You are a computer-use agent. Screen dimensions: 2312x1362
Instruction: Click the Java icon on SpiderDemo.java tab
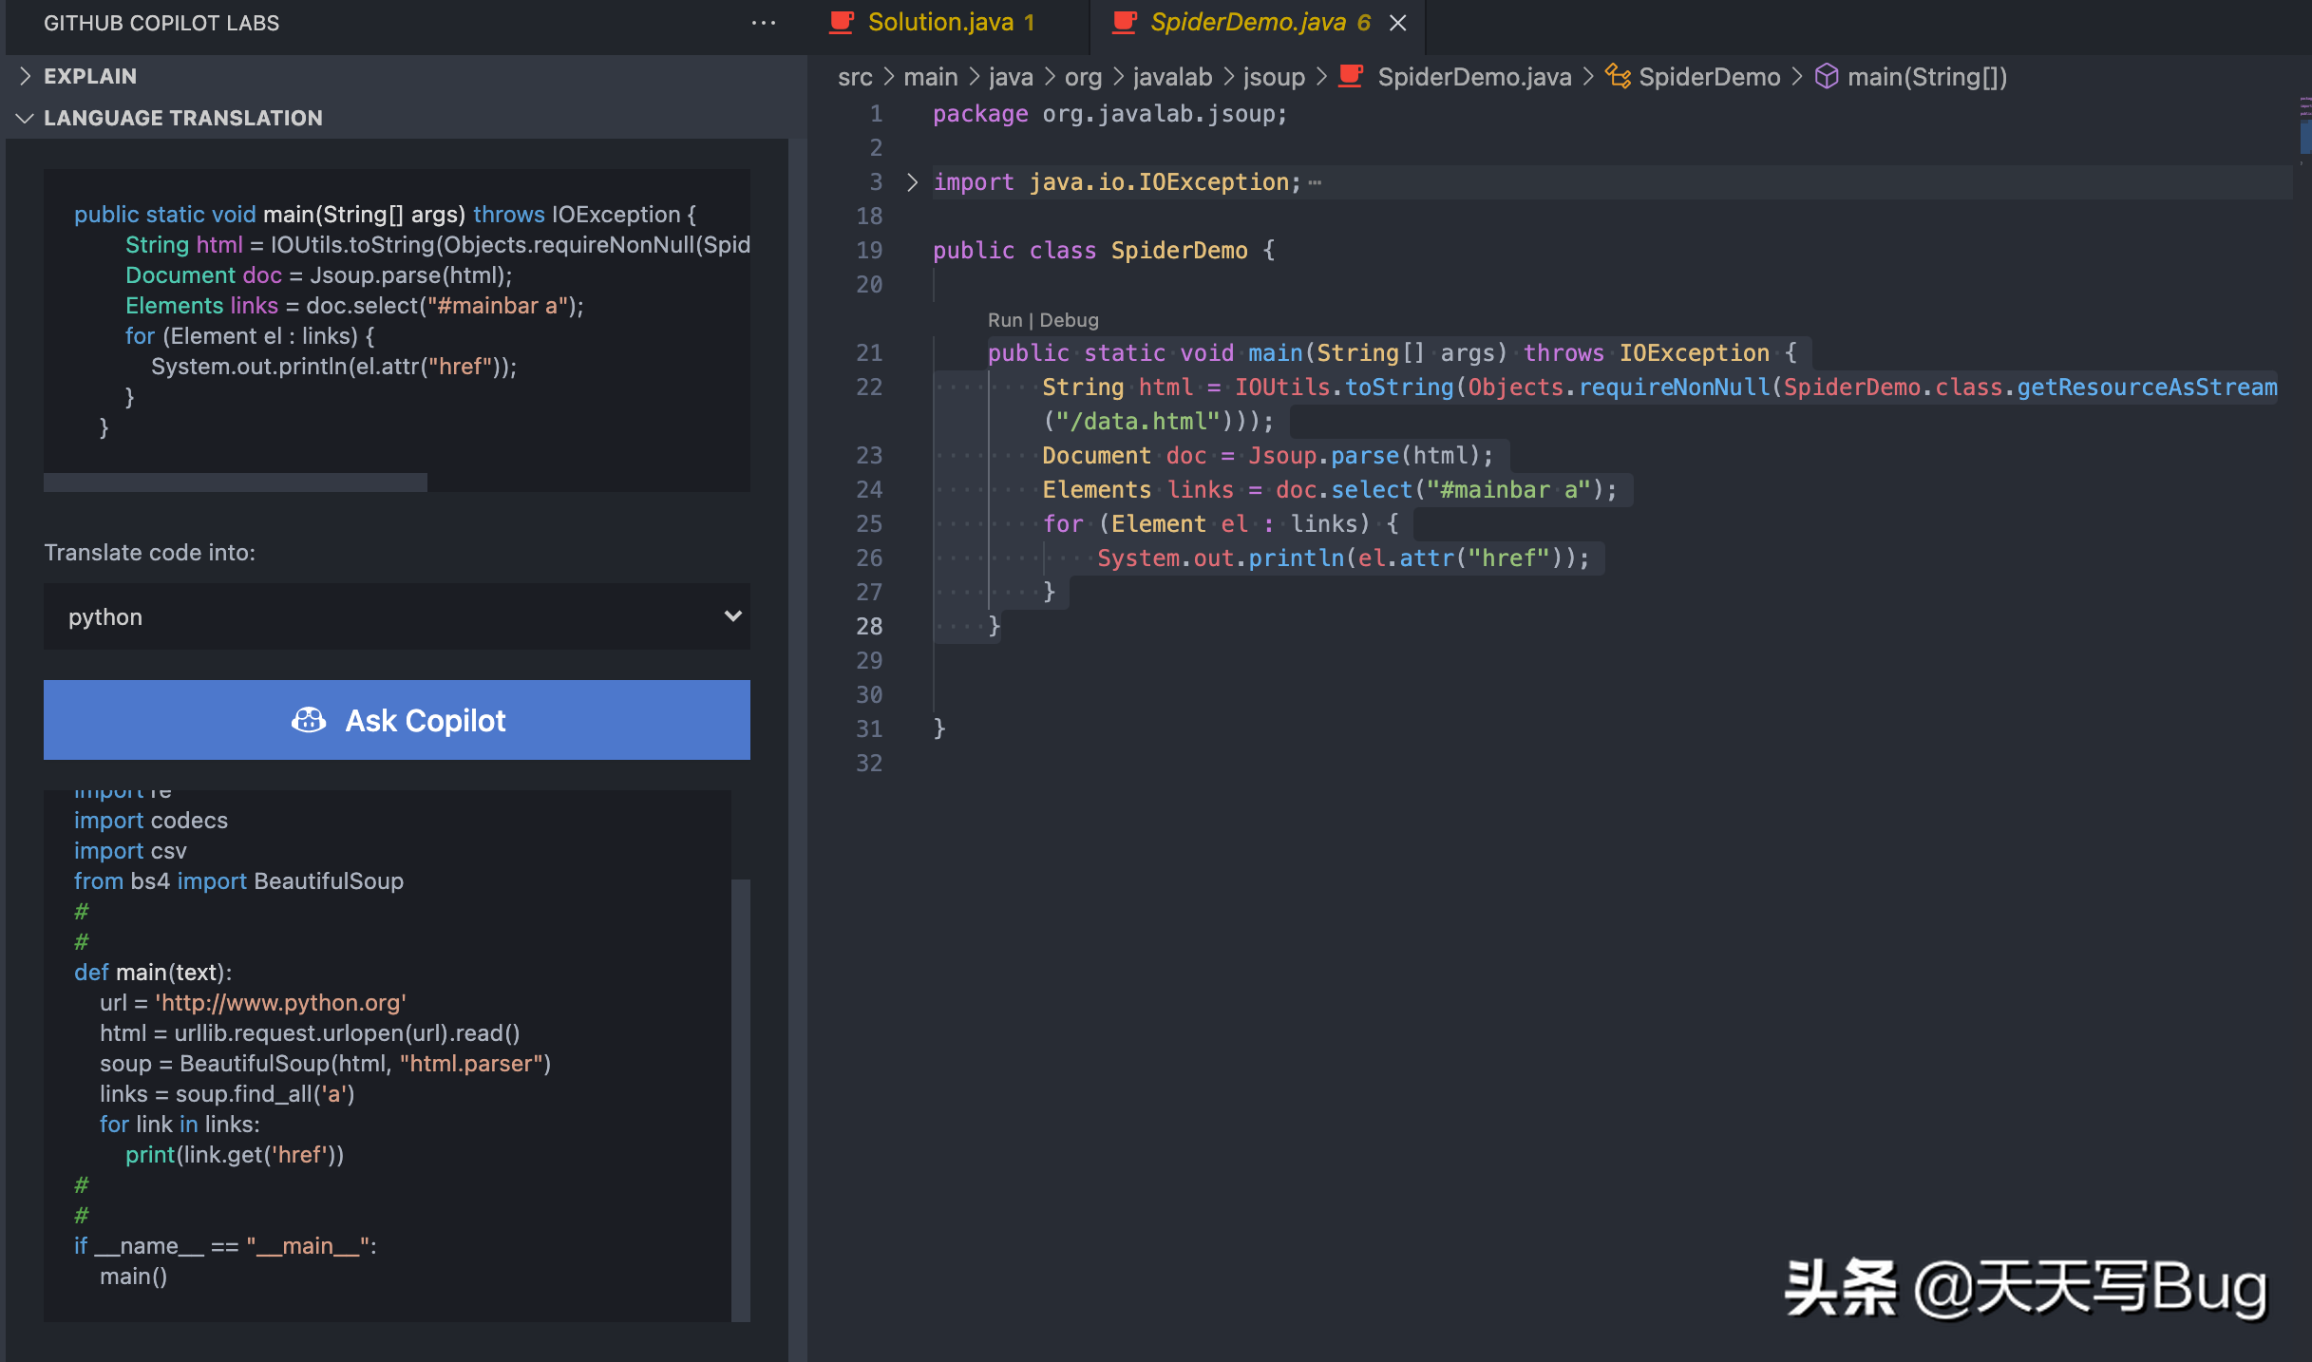coord(1125,23)
